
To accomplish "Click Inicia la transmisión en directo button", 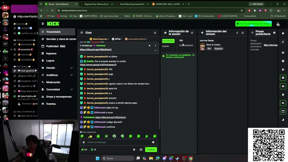I will pos(254,24).
